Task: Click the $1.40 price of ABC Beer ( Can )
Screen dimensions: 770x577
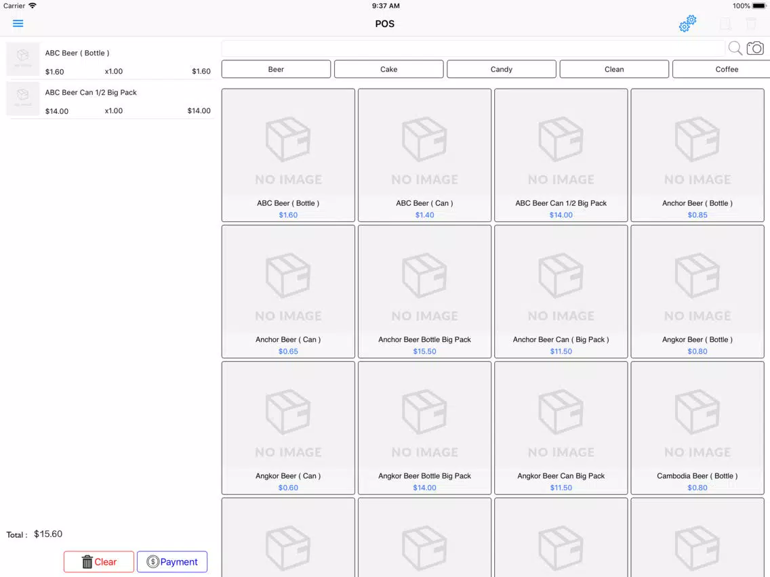Action: (425, 215)
